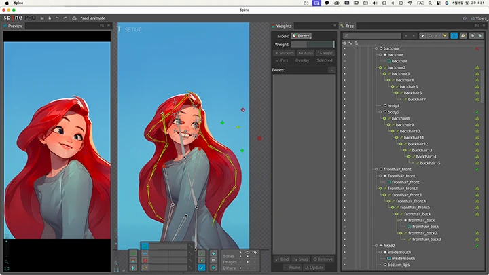Click the copy icon in Tree toolbar
Screen dimensions: 489x275
tap(473, 36)
